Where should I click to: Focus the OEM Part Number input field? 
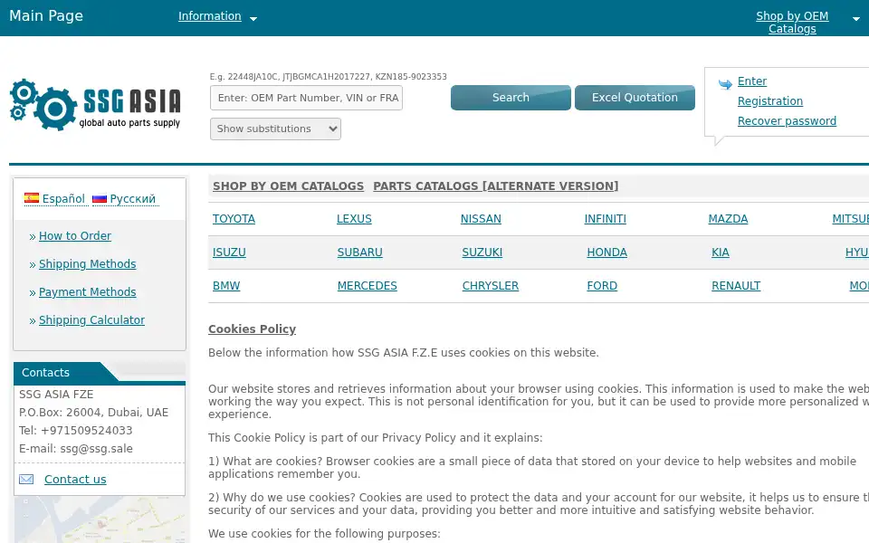coord(307,98)
